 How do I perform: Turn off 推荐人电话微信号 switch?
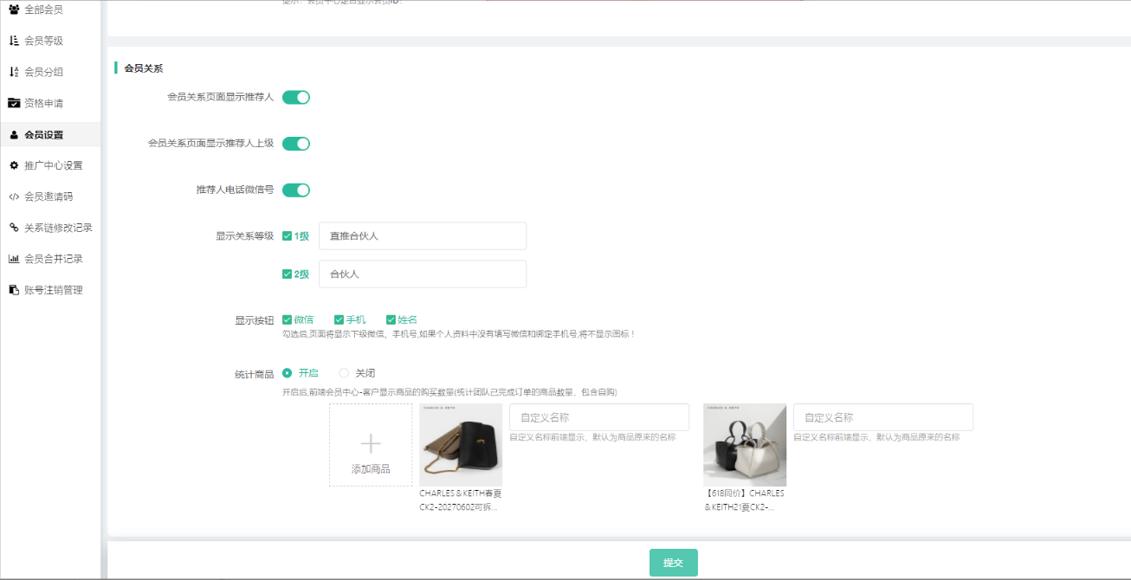pyautogui.click(x=296, y=190)
